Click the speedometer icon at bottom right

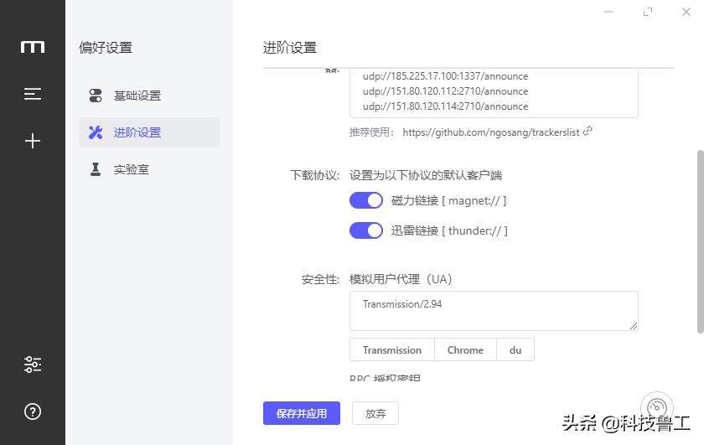tap(657, 407)
